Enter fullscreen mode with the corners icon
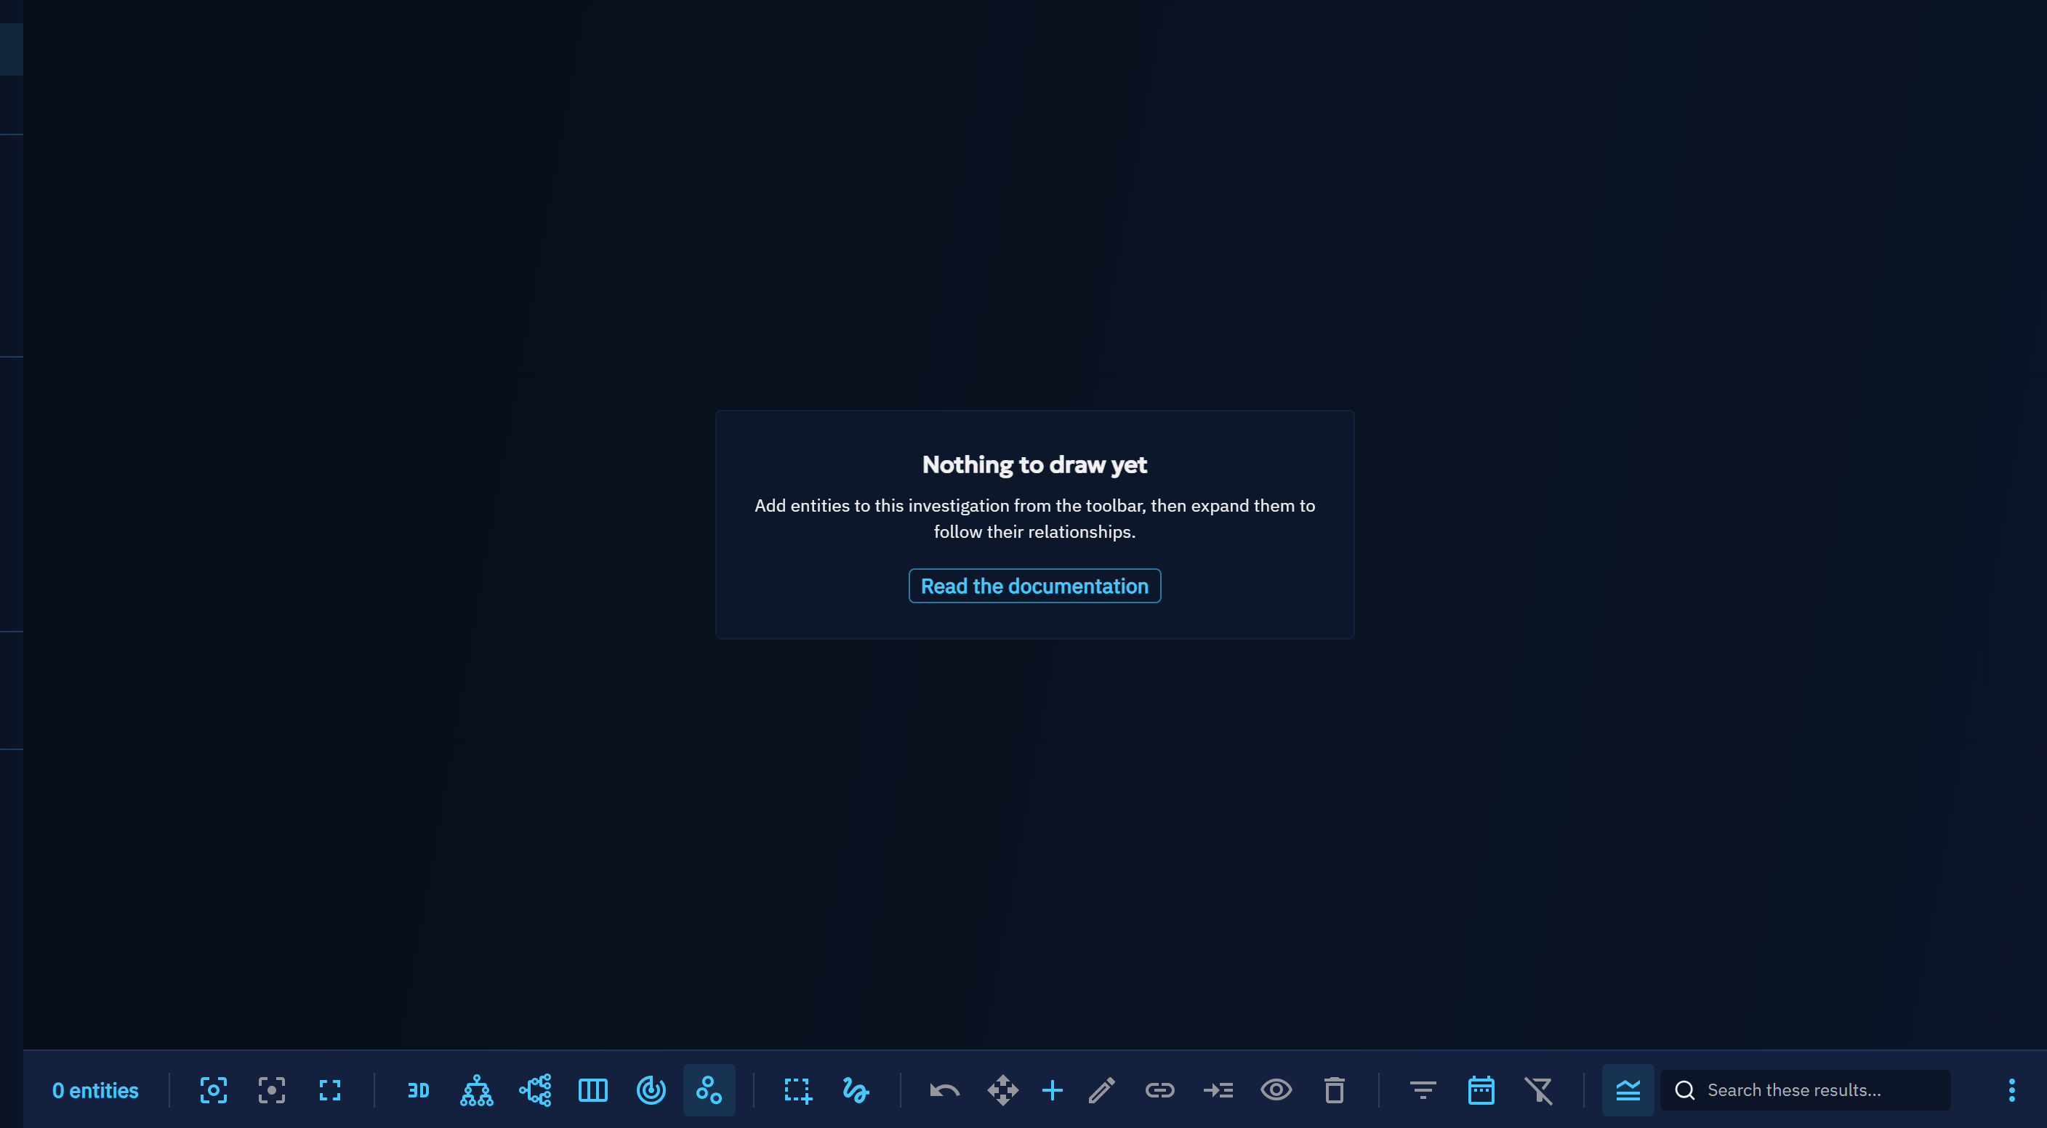Screen dimensions: 2047x1128 coord(330,1090)
